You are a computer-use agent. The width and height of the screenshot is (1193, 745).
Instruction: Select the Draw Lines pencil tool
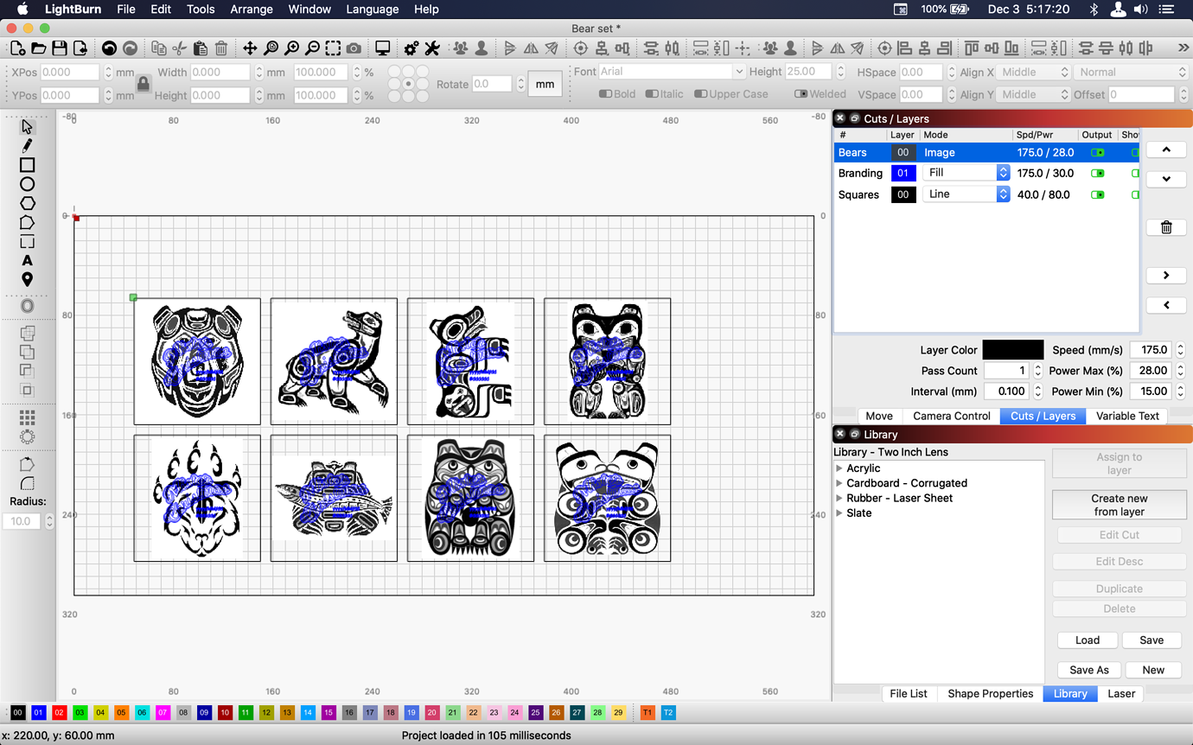(x=27, y=146)
